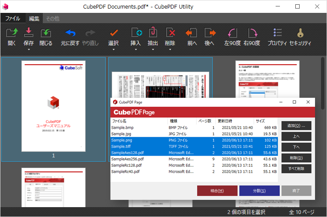Select the Sample.bmp row
327x217 pixels.
tap(194, 127)
